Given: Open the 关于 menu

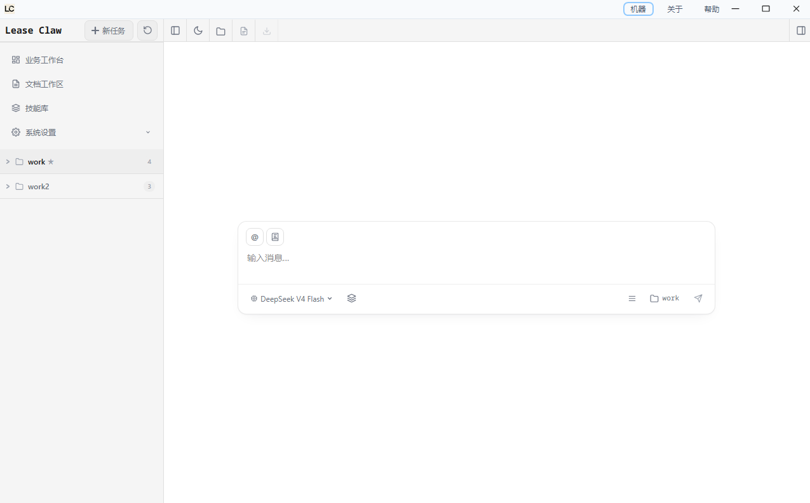Looking at the screenshot, I should 675,10.
